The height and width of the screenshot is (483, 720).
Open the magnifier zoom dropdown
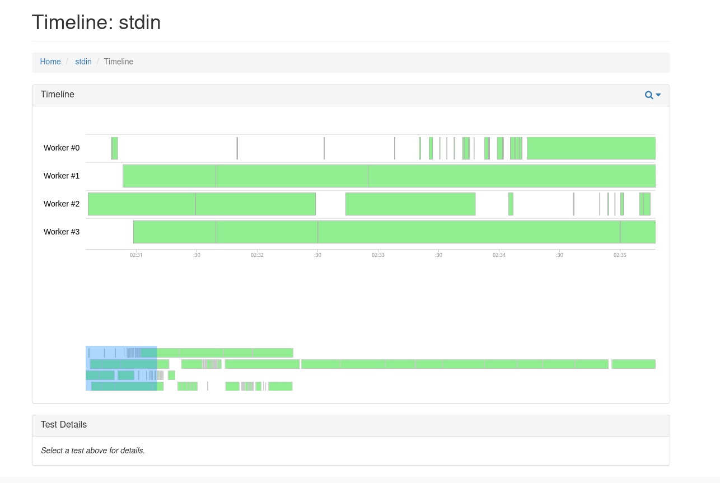[x=652, y=95]
